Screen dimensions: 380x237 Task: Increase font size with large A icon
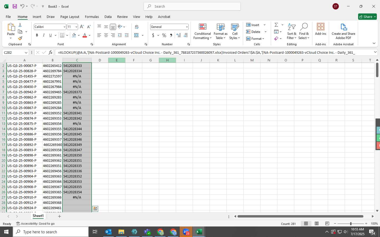(x=82, y=27)
